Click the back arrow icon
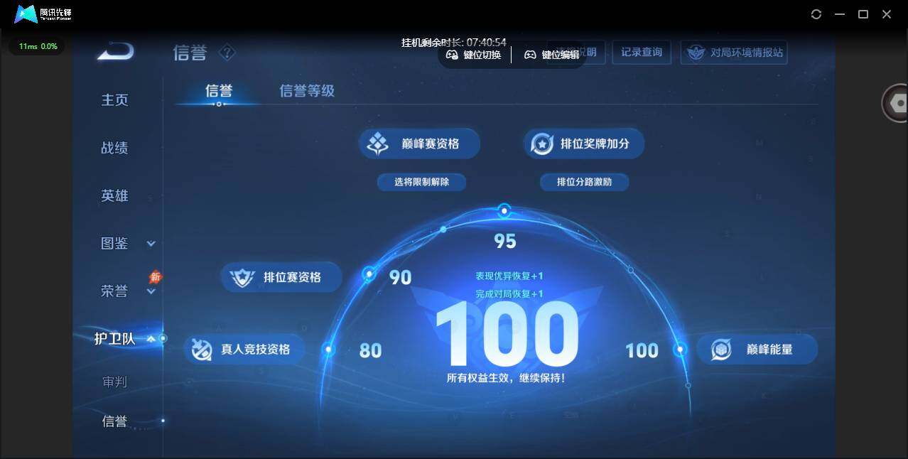 pyautogui.click(x=116, y=51)
